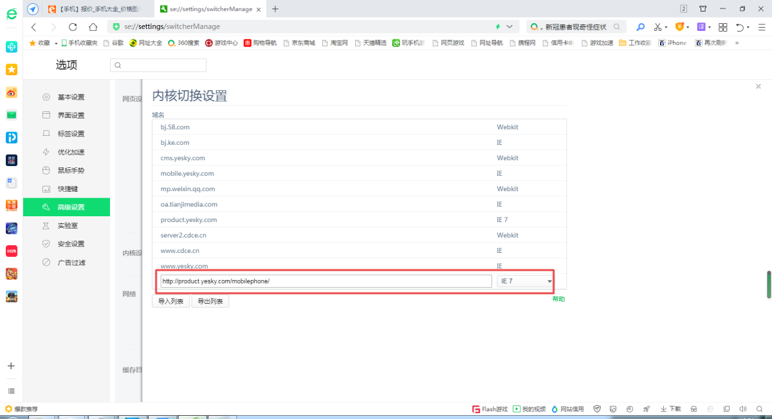Expand the address bar dropdown arrow
Screen dimensions: 772x419
click(510, 27)
